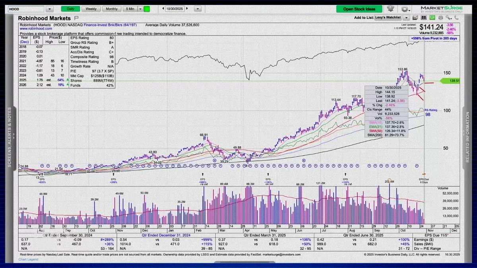Screen dimensions: 477x268
Task: Open the settings gear menu
Action: tap(405, 9)
